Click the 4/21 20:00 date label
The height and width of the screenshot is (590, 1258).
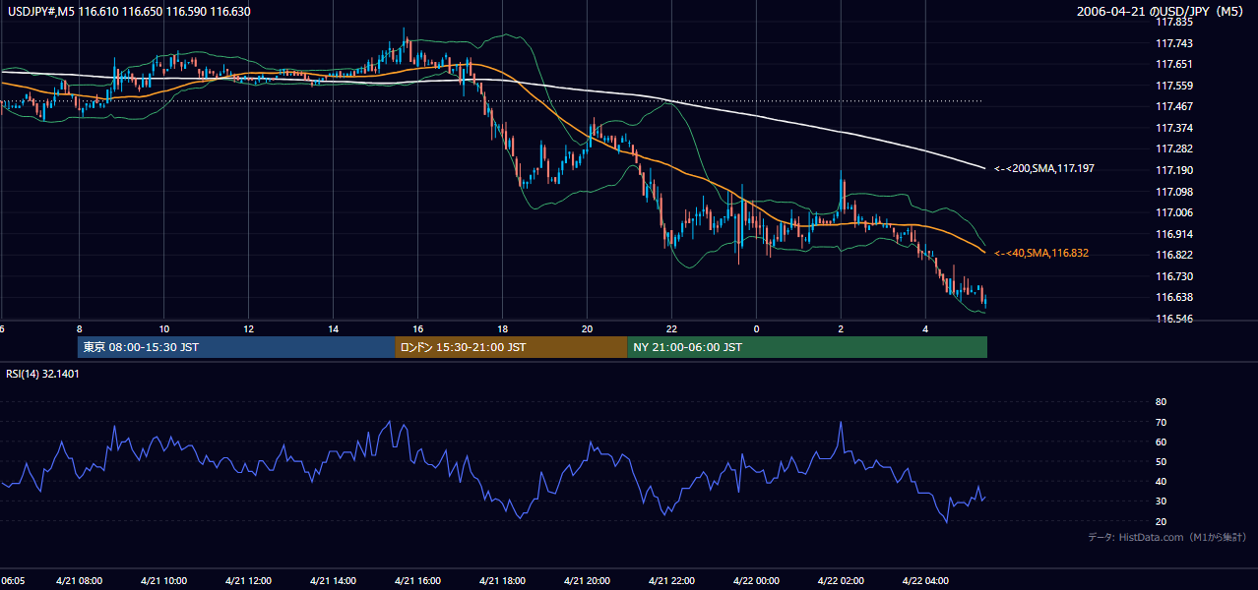587,580
